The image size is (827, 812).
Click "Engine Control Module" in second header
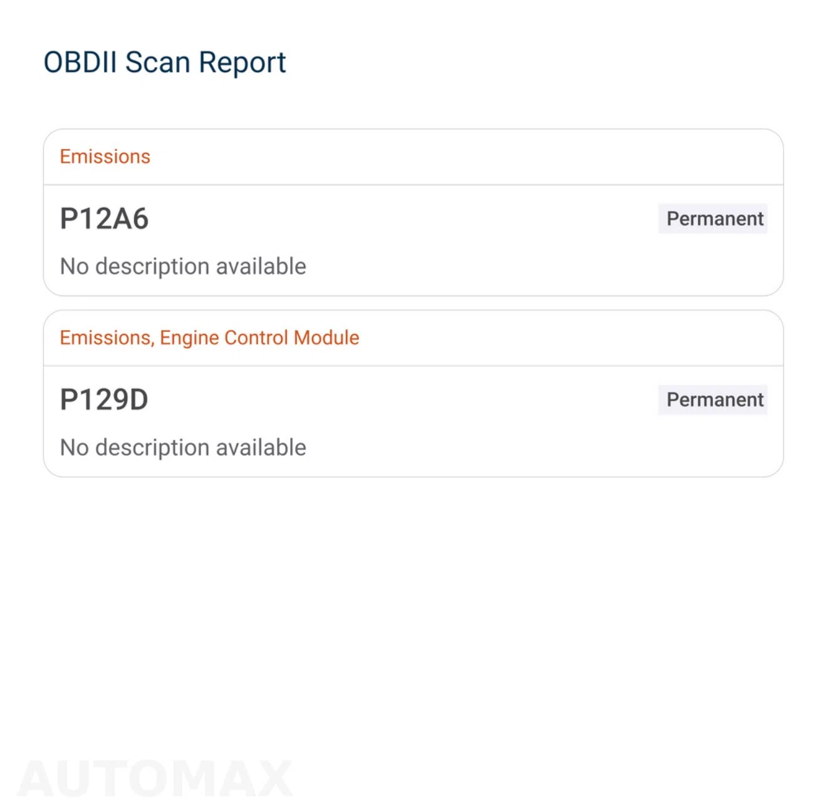click(x=259, y=338)
